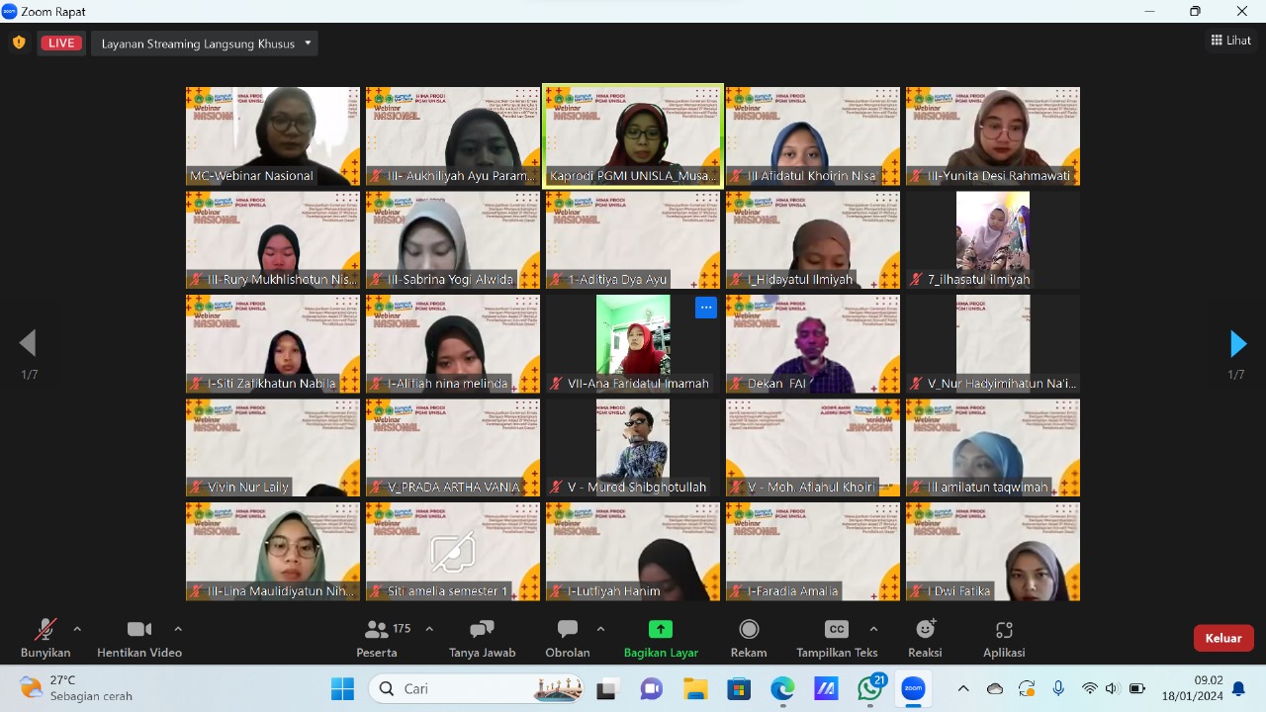This screenshot has width=1266, height=712.
Task: Expand video options arrow beside Hentikan Video
Action: click(x=178, y=629)
